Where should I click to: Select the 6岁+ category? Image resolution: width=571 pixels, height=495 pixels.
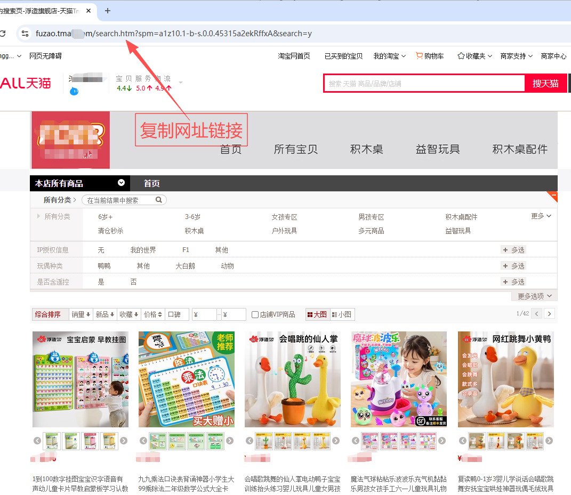tap(105, 217)
